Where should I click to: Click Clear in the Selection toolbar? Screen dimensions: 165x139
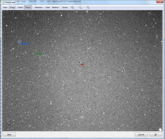click(x=48, y=7)
